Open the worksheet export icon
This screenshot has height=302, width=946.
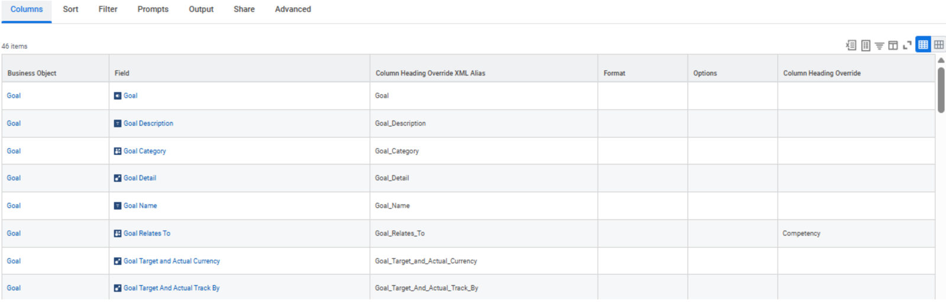pos(866,45)
